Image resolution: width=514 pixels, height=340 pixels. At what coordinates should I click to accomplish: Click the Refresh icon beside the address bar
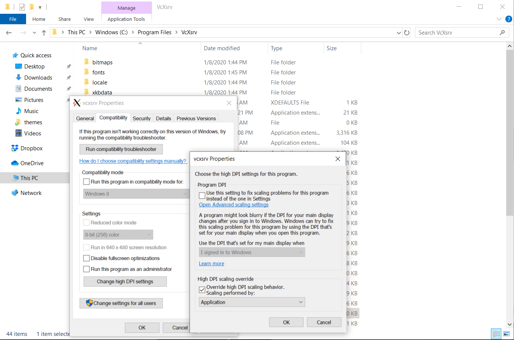(x=407, y=33)
